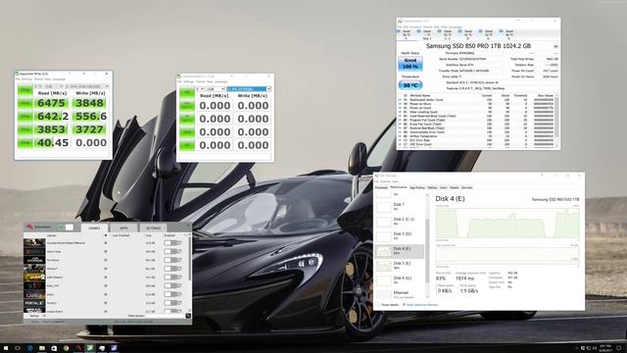Select sixth disk status icon in CrystalDiskInfo

(x=509, y=34)
